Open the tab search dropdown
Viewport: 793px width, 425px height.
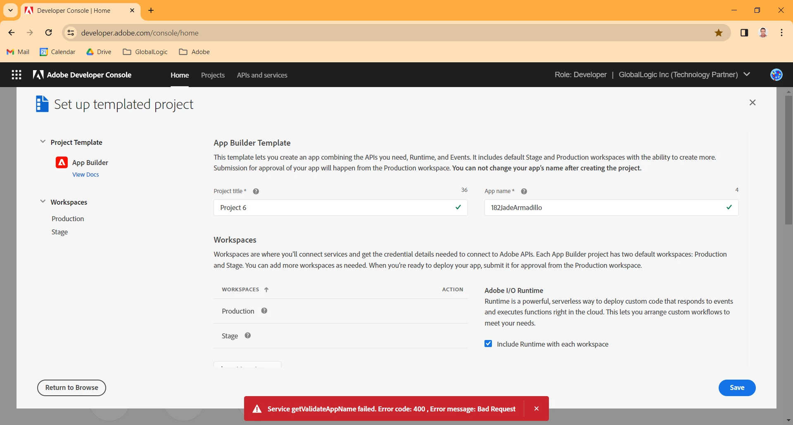click(10, 10)
